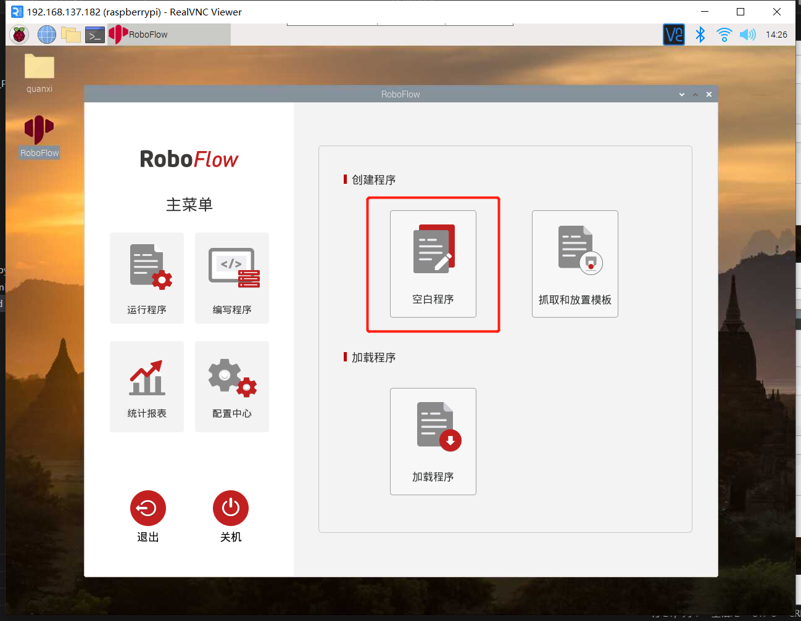Open the 编写程序 (Write Program) icon
The height and width of the screenshot is (621, 801).
tap(232, 278)
